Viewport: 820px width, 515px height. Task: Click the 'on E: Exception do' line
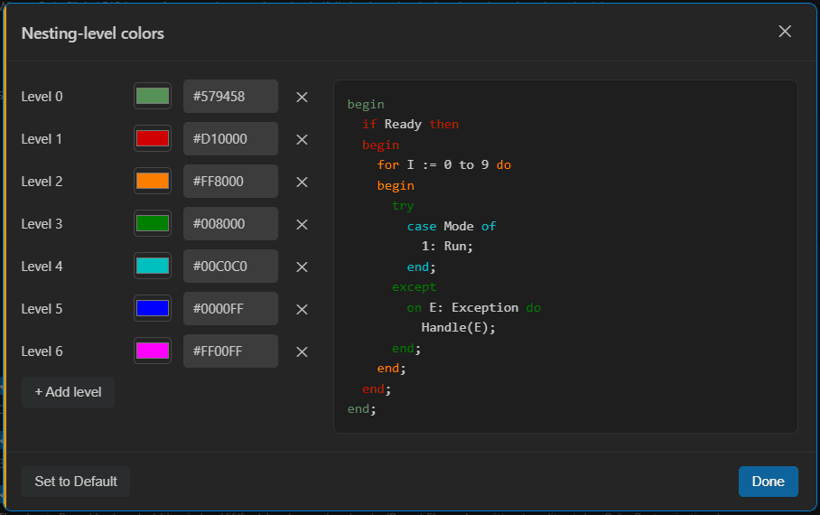[x=474, y=308]
